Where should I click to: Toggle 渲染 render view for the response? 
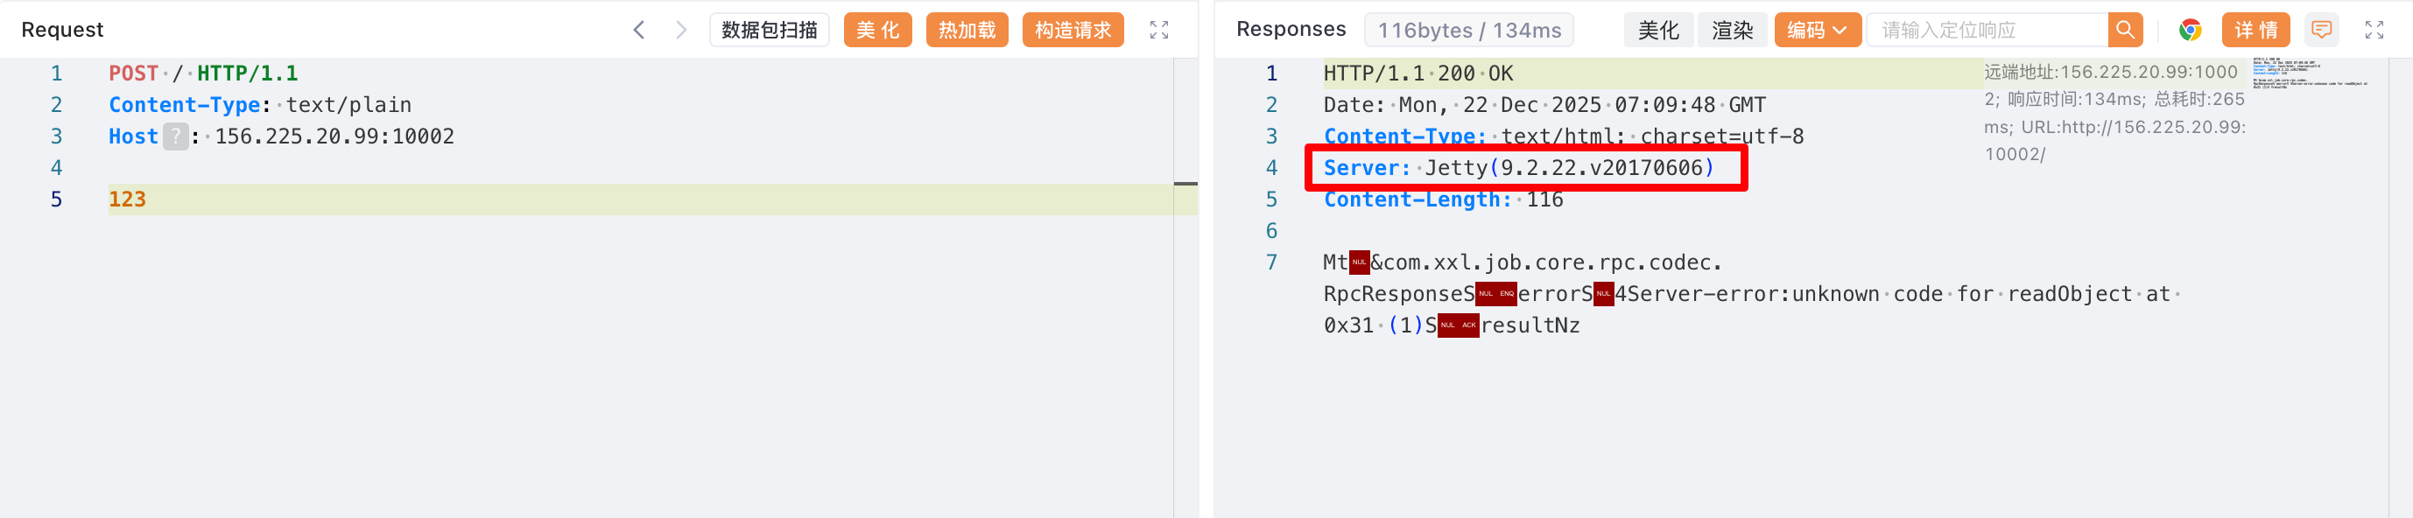[1732, 30]
